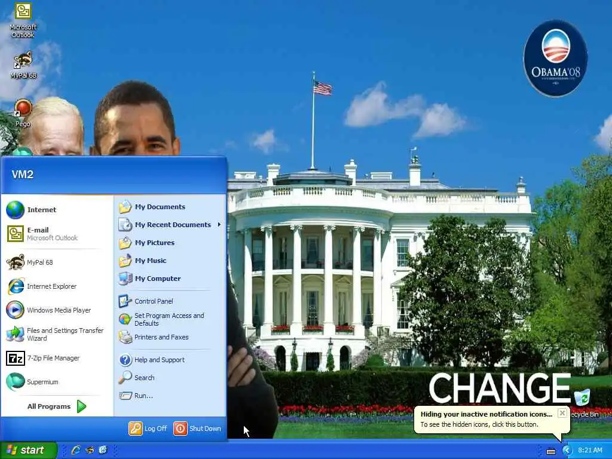Click the Internet globe icon in Start menu
The width and height of the screenshot is (612, 459).
pos(15,210)
